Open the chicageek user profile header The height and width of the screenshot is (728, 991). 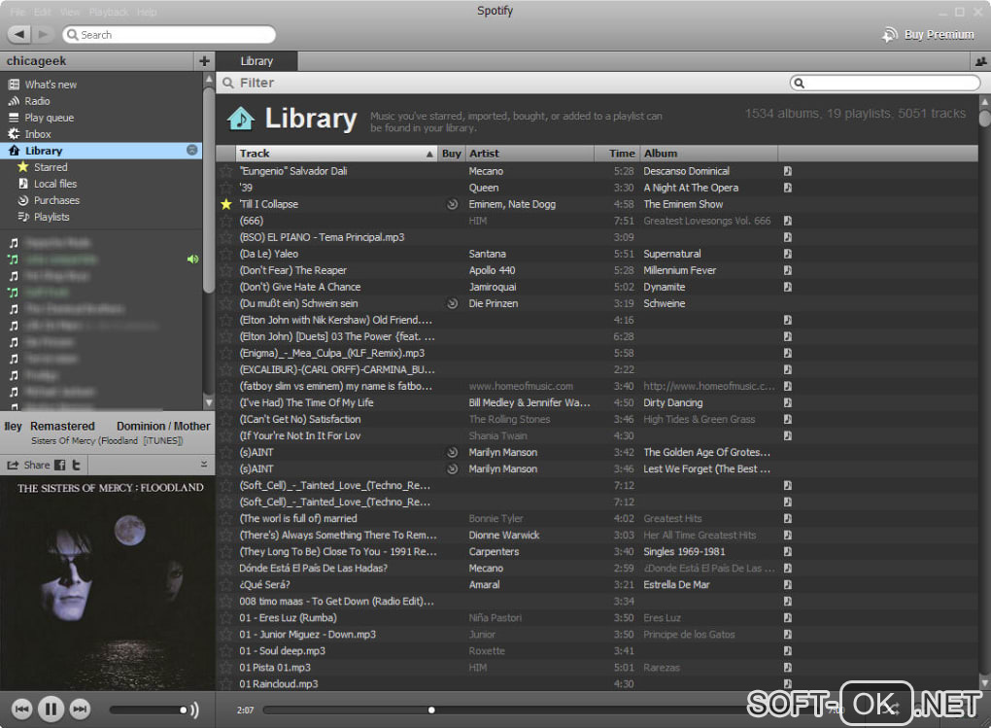click(97, 60)
